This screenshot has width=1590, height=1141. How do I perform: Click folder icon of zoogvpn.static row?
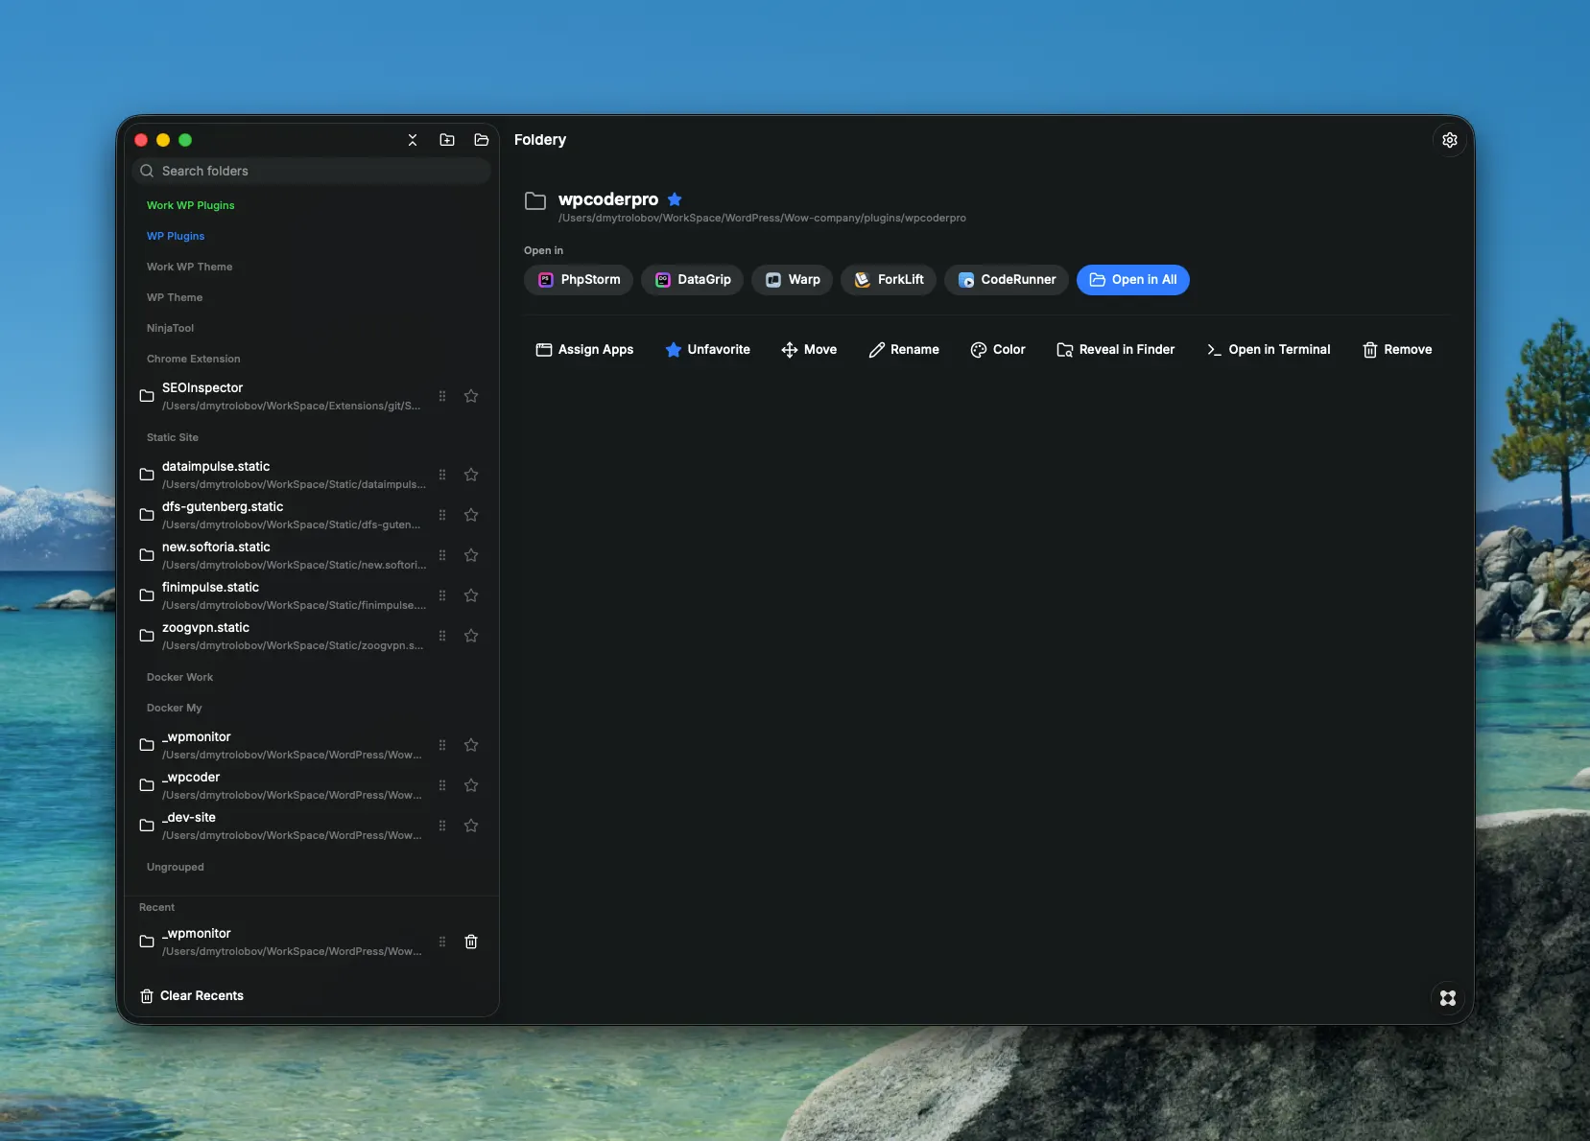147,636
